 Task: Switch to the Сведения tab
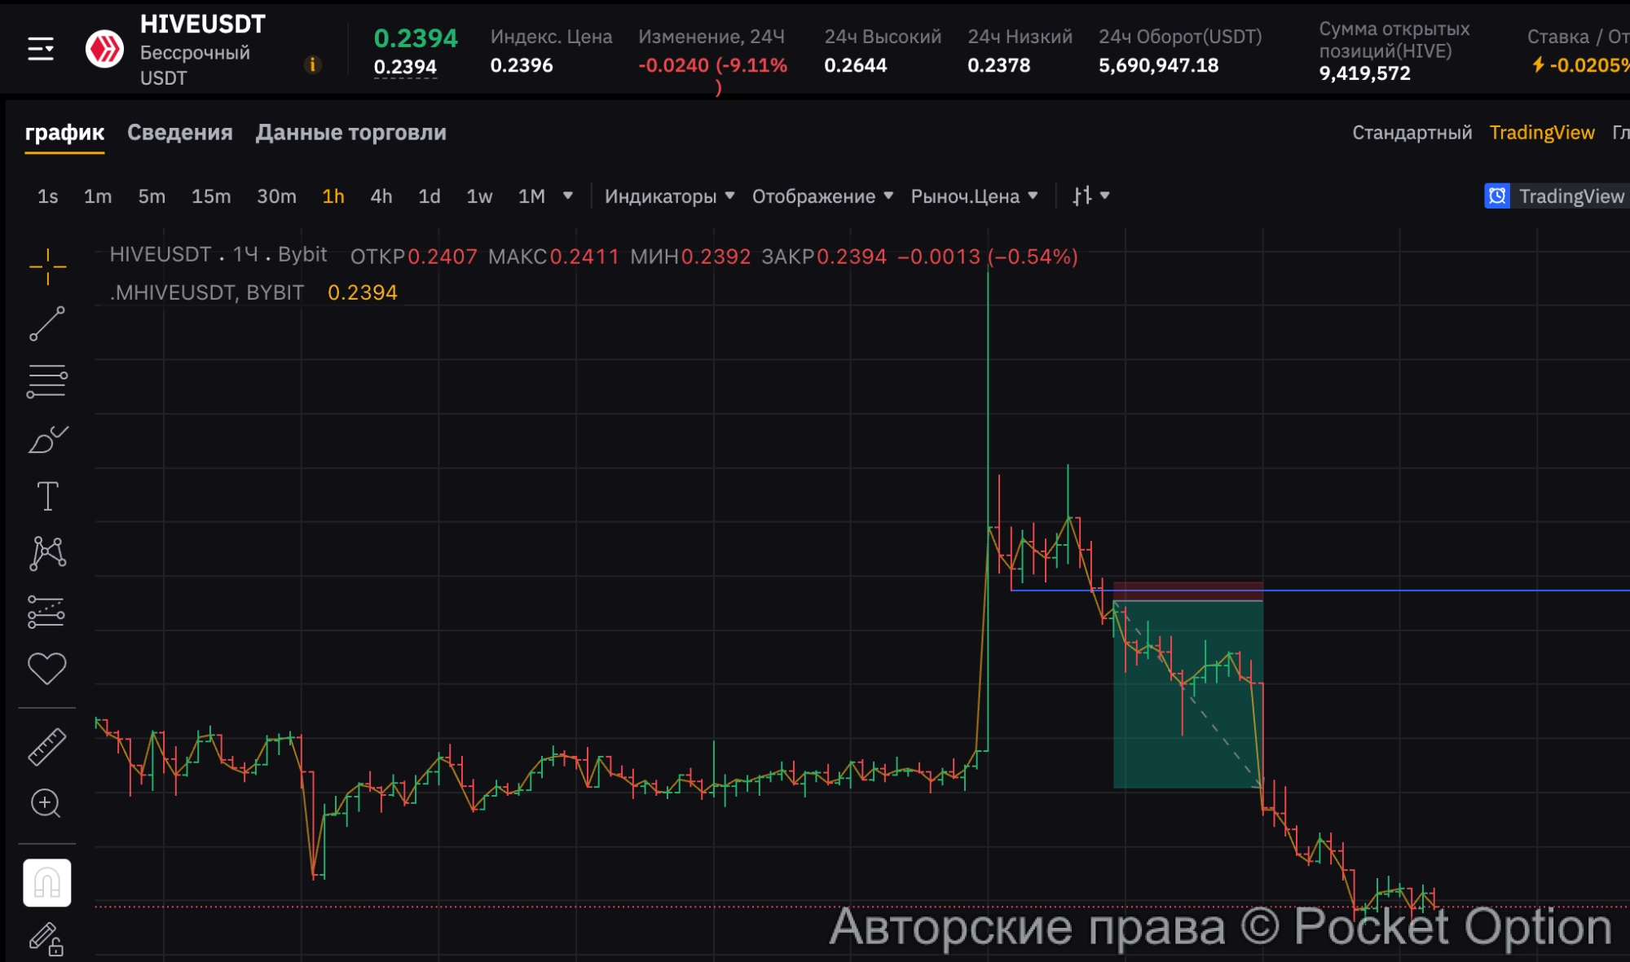click(180, 133)
